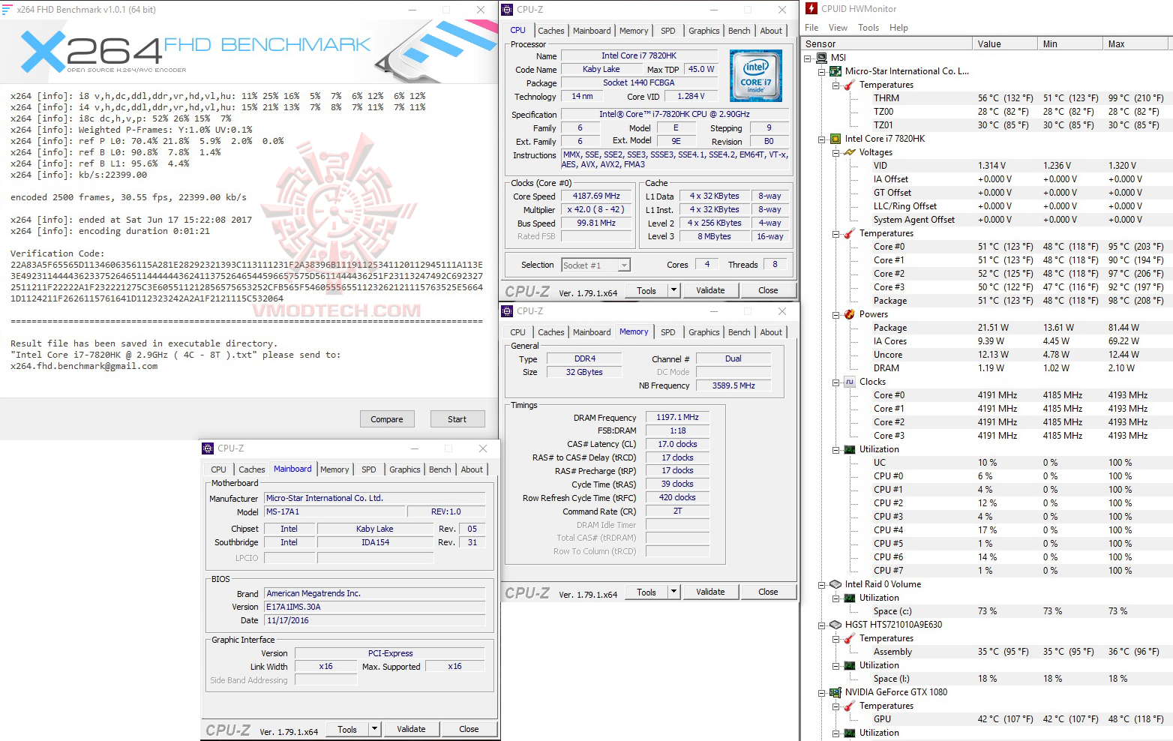Viewport: 1173px width, 741px height.
Task: Click the Intel Core i7 inside logo
Action: 755,75
